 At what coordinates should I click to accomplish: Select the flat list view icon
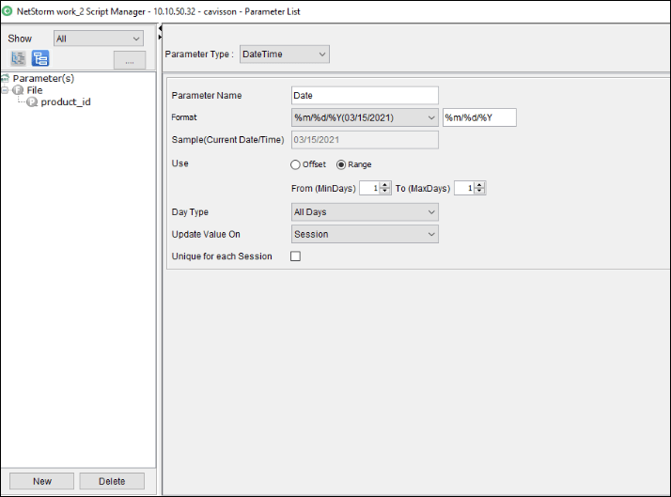coord(18,58)
